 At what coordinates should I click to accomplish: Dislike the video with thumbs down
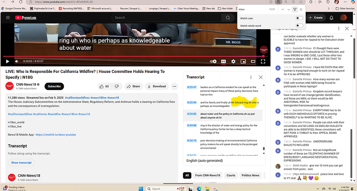pos(117,86)
